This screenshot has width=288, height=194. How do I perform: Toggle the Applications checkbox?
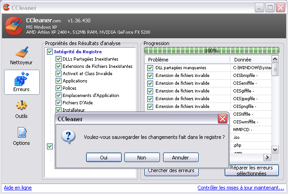coord(58,81)
